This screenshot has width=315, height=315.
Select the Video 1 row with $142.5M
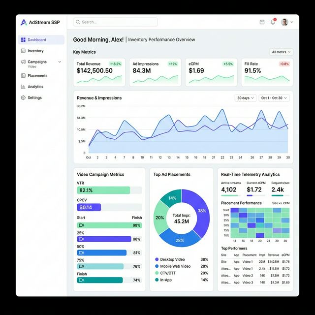click(255, 262)
